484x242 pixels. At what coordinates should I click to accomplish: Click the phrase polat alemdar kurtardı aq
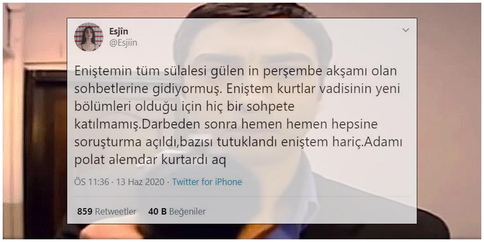pyautogui.click(x=151, y=160)
